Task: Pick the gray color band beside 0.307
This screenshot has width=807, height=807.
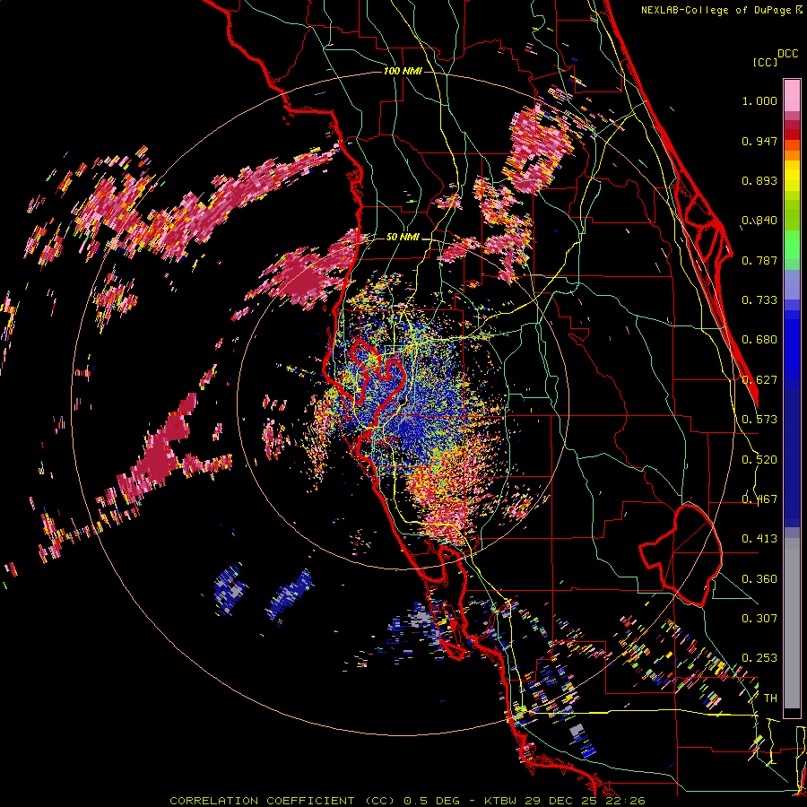Action: point(792,623)
